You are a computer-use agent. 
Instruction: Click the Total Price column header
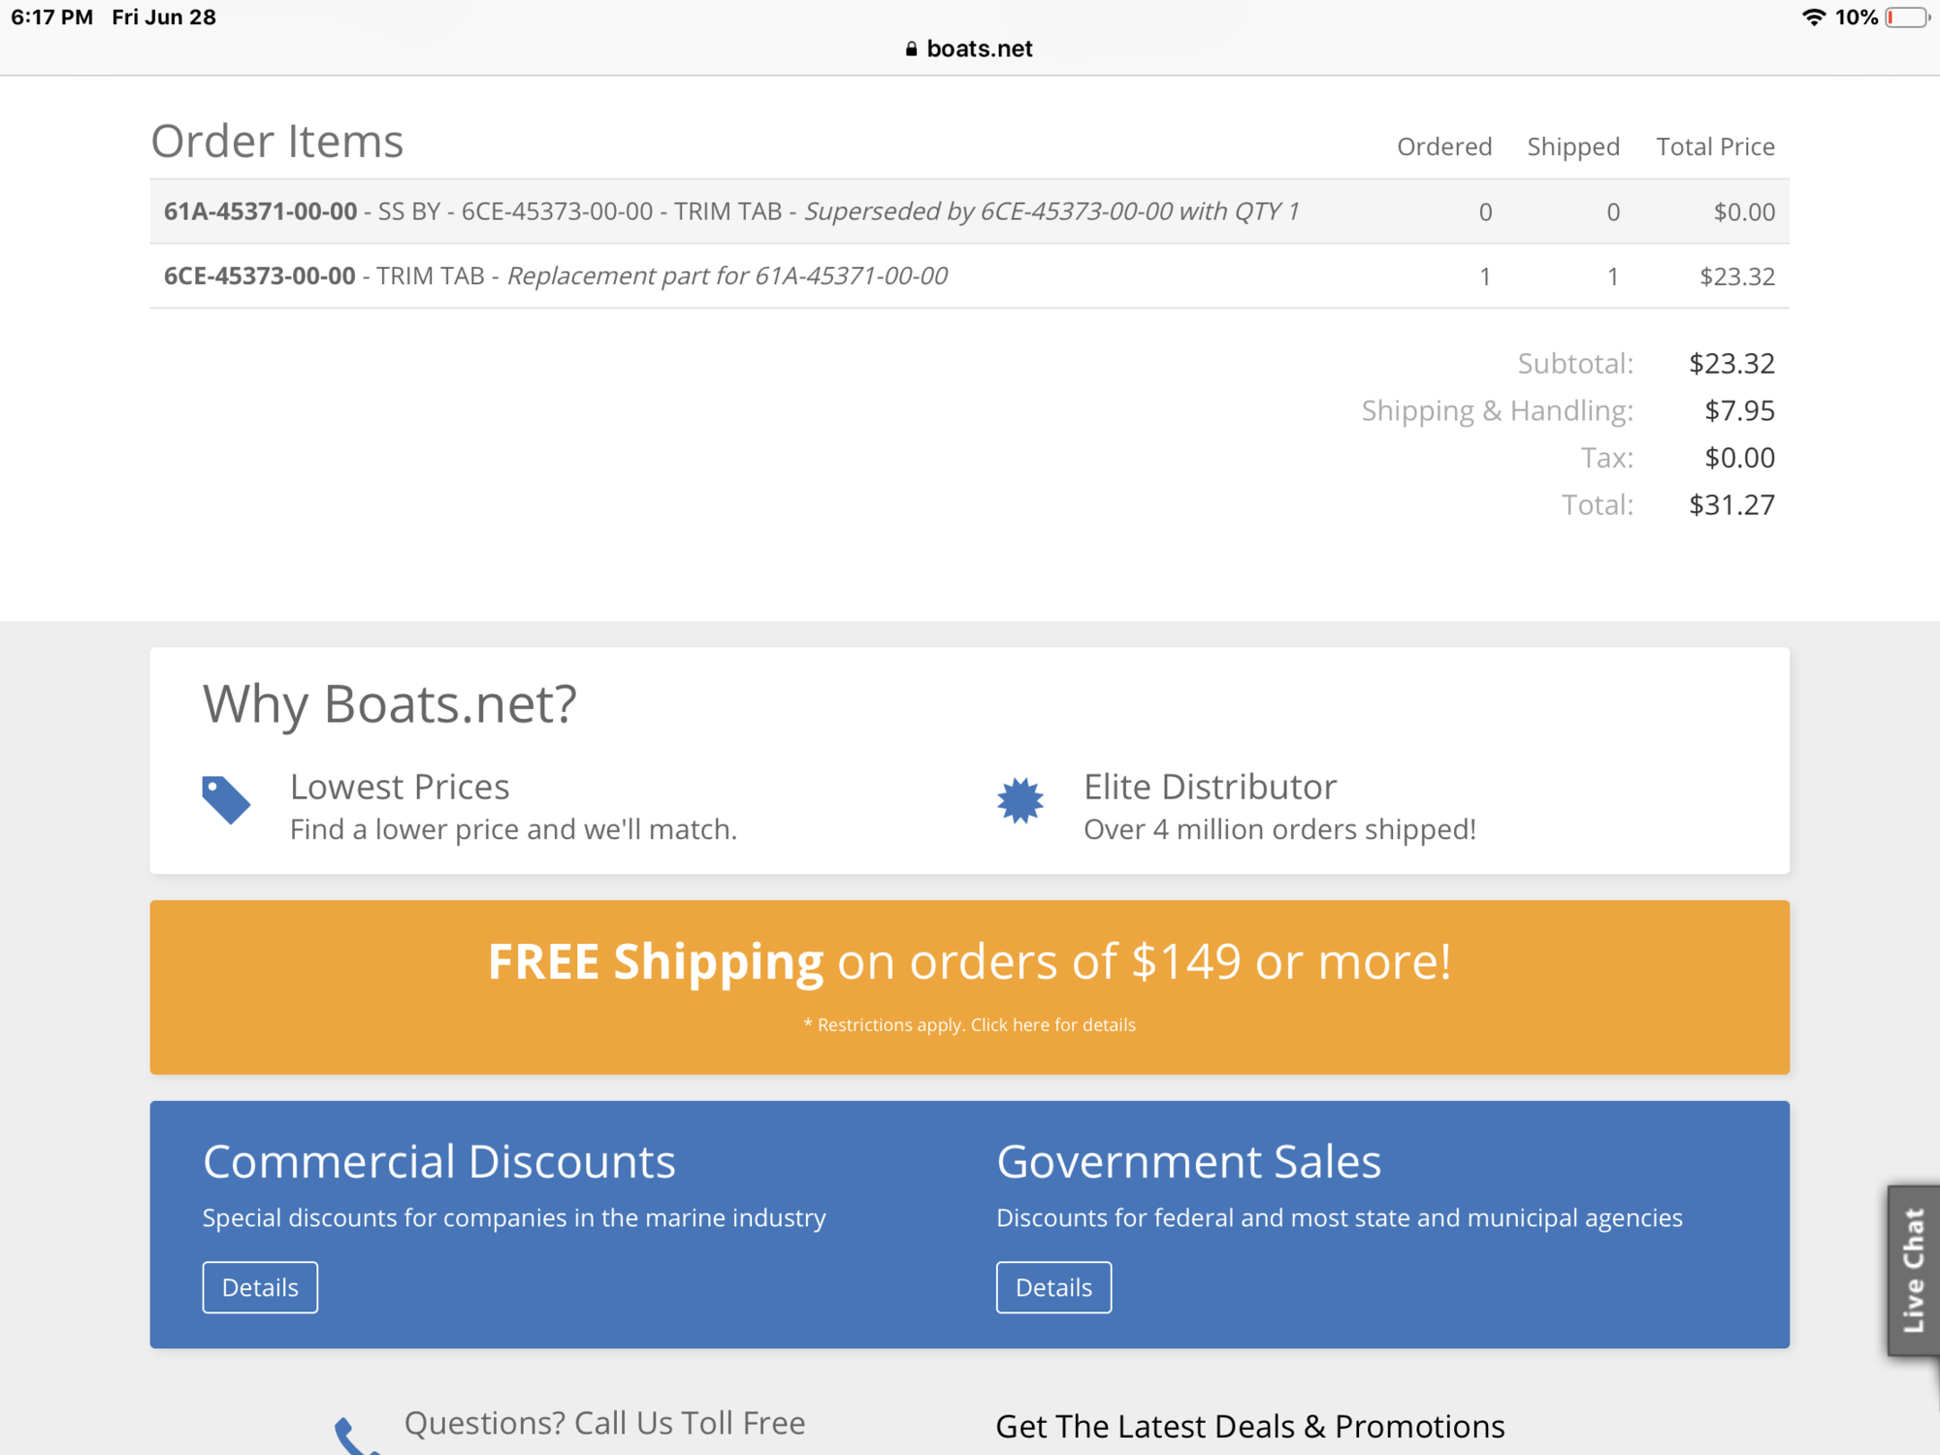[1715, 146]
